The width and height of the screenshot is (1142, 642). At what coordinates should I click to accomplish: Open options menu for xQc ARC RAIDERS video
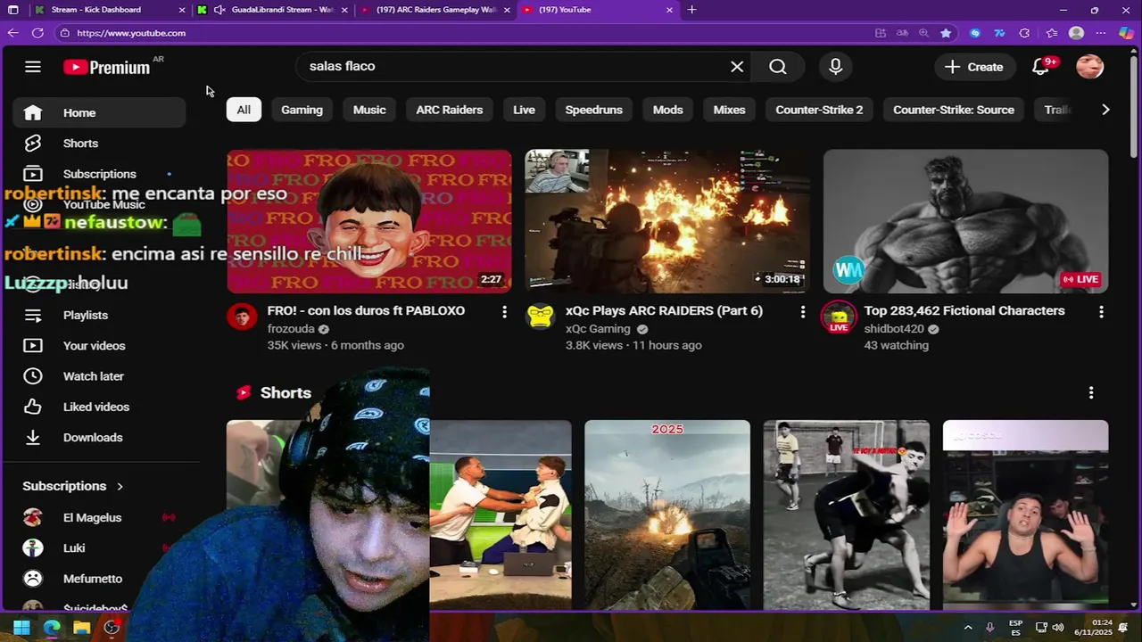coord(802,312)
